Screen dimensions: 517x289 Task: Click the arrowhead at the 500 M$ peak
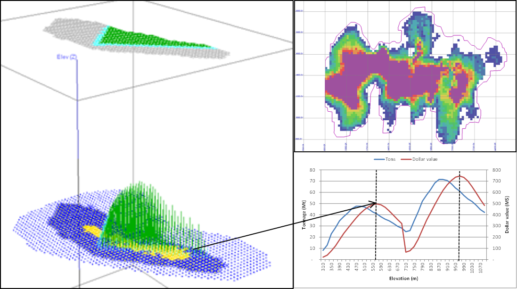coord(375,203)
